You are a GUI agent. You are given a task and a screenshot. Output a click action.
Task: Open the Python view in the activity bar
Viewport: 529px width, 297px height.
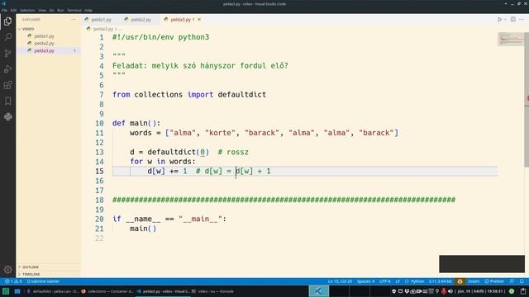pyautogui.click(x=7, y=117)
